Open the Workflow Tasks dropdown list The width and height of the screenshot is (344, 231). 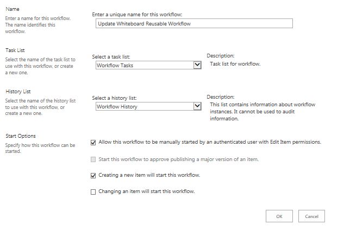tap(143, 65)
